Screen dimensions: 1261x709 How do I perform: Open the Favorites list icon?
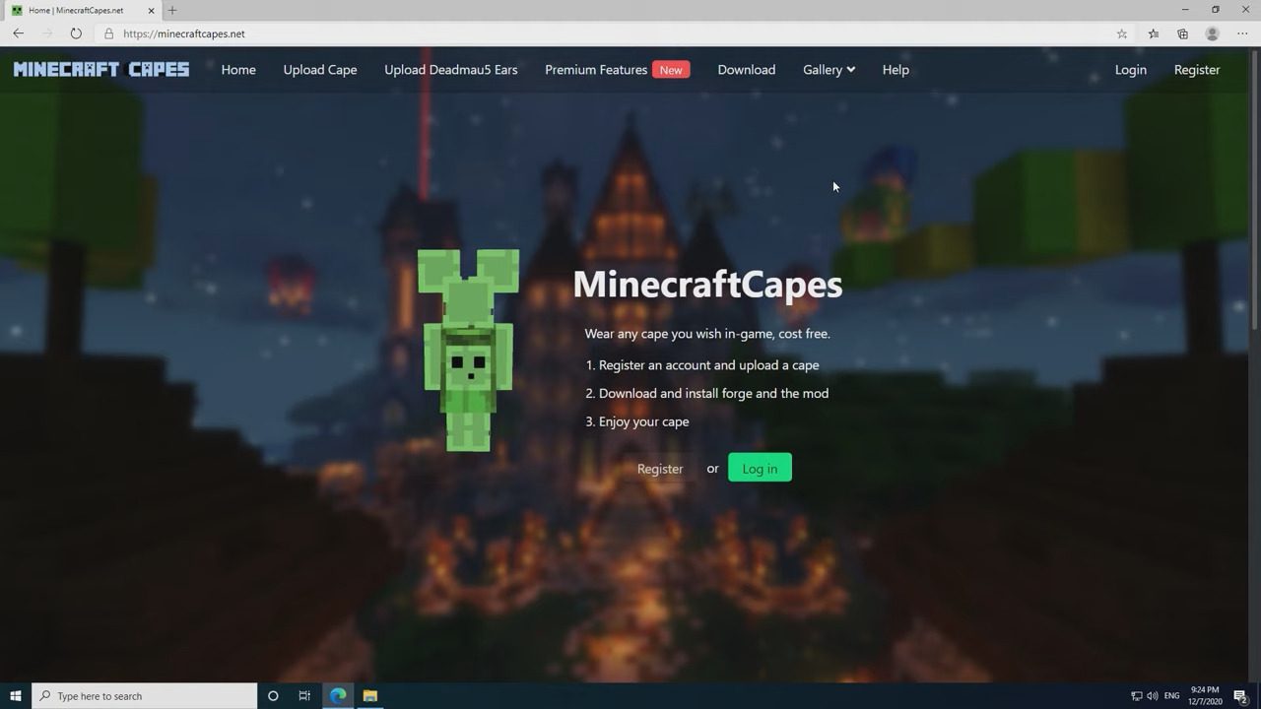coord(1154,33)
